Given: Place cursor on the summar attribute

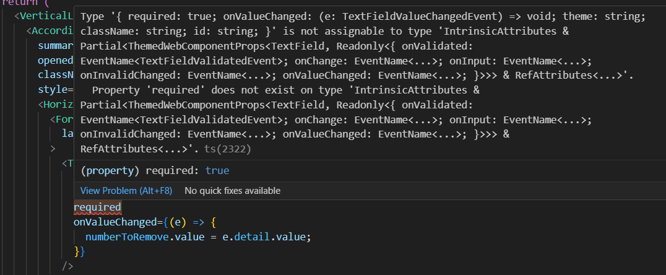Looking at the screenshot, I should pyautogui.click(x=56, y=46).
